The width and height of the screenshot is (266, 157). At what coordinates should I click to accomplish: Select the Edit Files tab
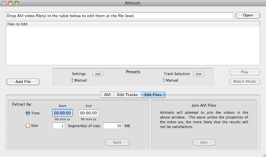coord(153,95)
